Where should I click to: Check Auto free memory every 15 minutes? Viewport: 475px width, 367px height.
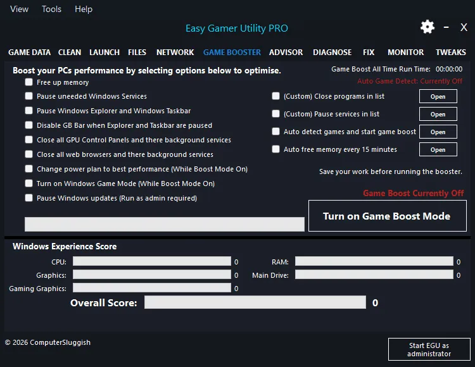click(x=275, y=149)
